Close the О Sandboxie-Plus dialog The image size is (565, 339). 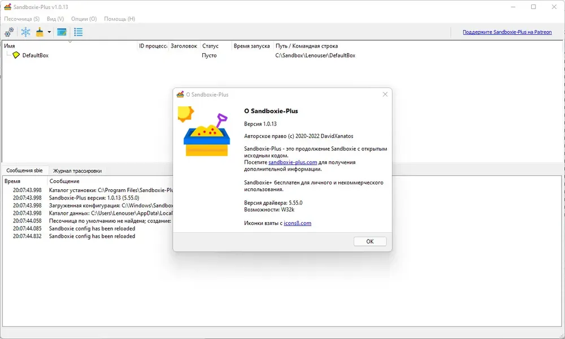click(385, 94)
